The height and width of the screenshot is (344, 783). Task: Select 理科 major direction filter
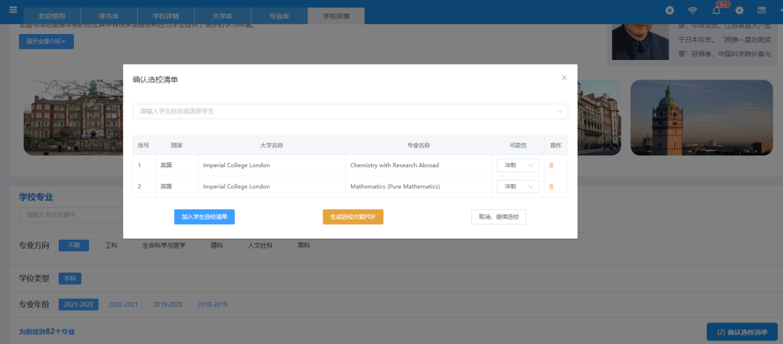coord(217,246)
